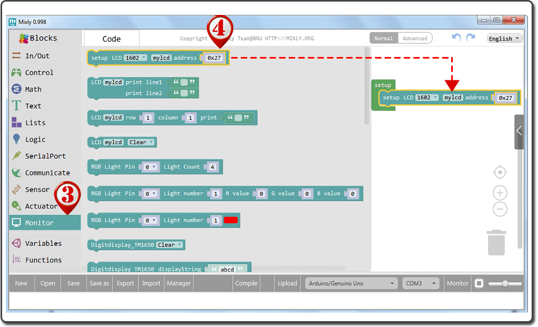Click the New button
The width and height of the screenshot is (538, 327).
[x=21, y=283]
